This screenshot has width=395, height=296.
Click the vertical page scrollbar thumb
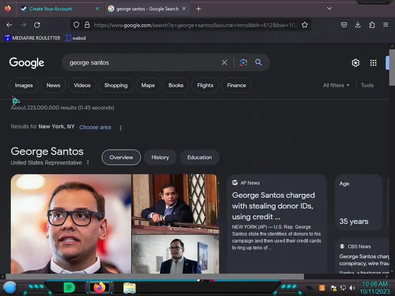(392, 67)
